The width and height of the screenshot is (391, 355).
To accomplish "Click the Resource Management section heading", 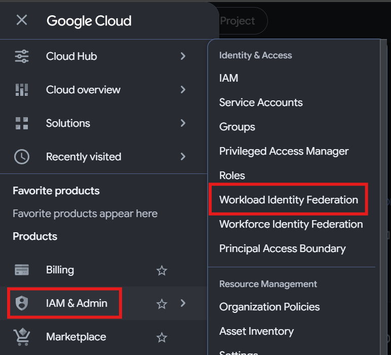I will point(268,284).
